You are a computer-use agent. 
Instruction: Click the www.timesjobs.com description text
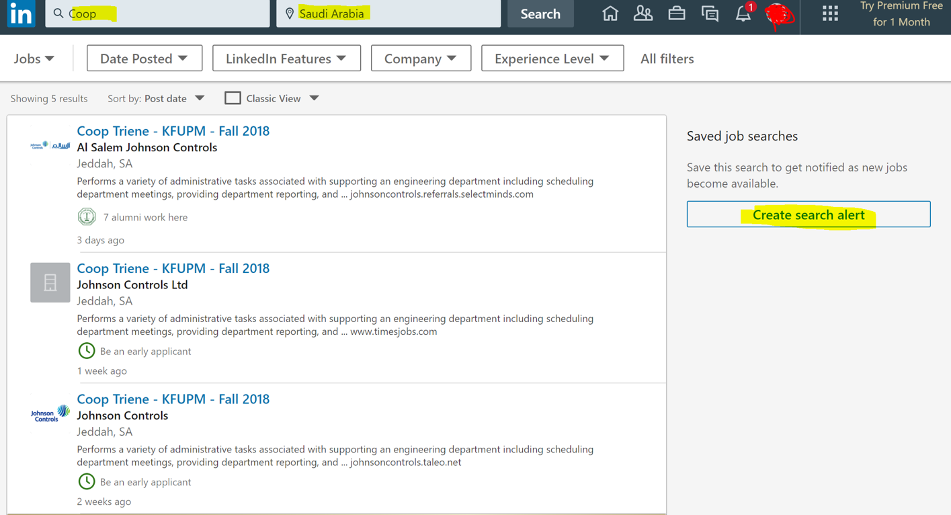coord(394,331)
